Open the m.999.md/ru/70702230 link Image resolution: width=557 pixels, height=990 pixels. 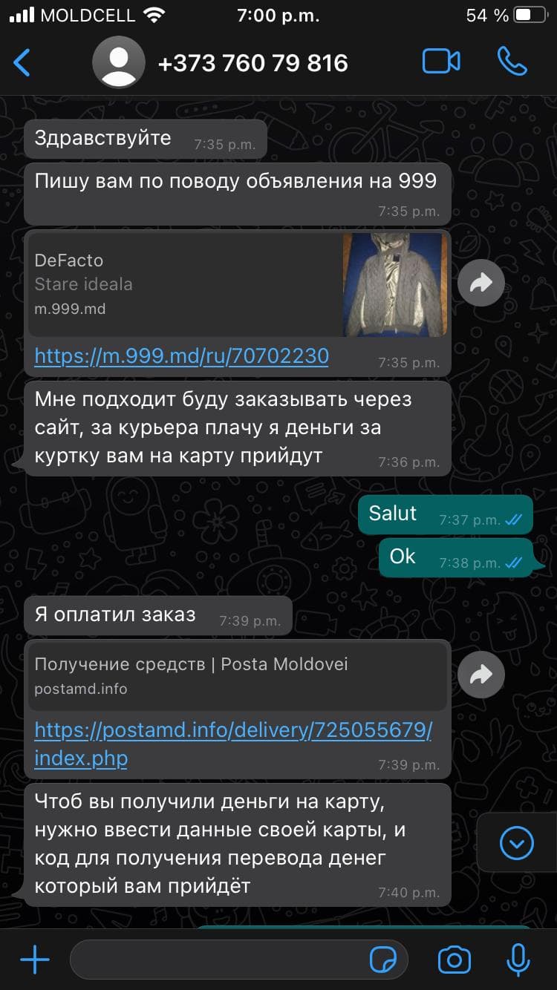182,356
